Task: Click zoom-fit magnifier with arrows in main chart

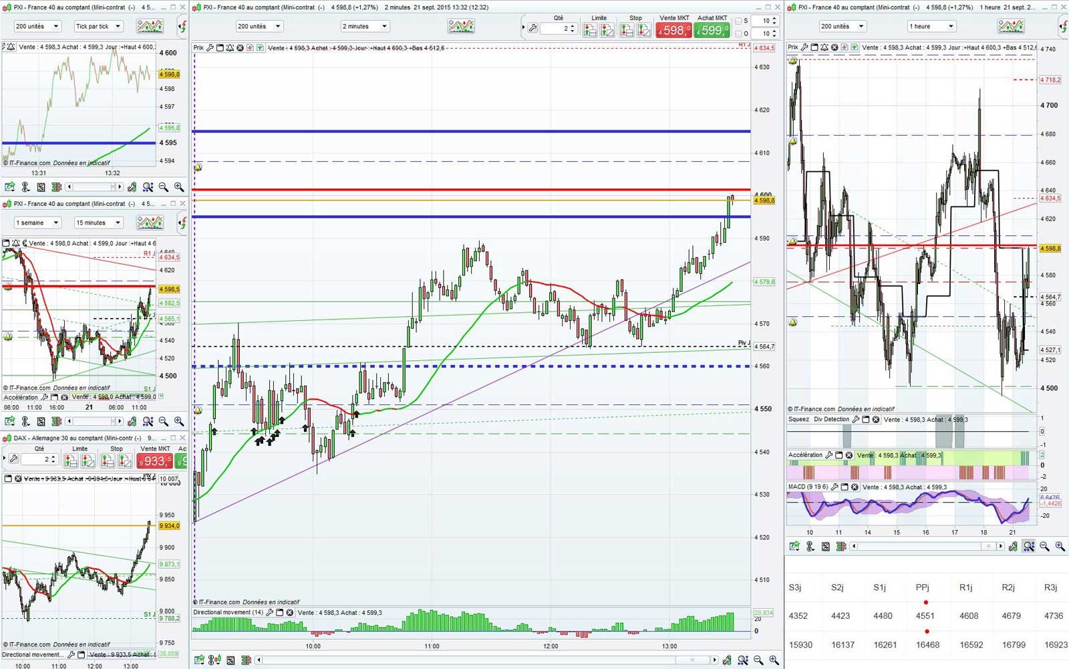Action: tap(743, 660)
